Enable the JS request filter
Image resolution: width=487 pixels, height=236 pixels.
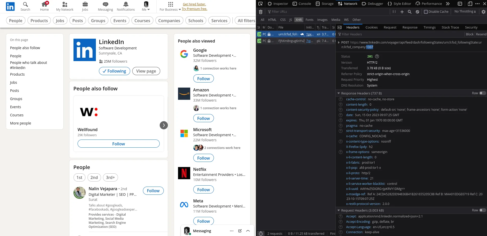coord(290,20)
